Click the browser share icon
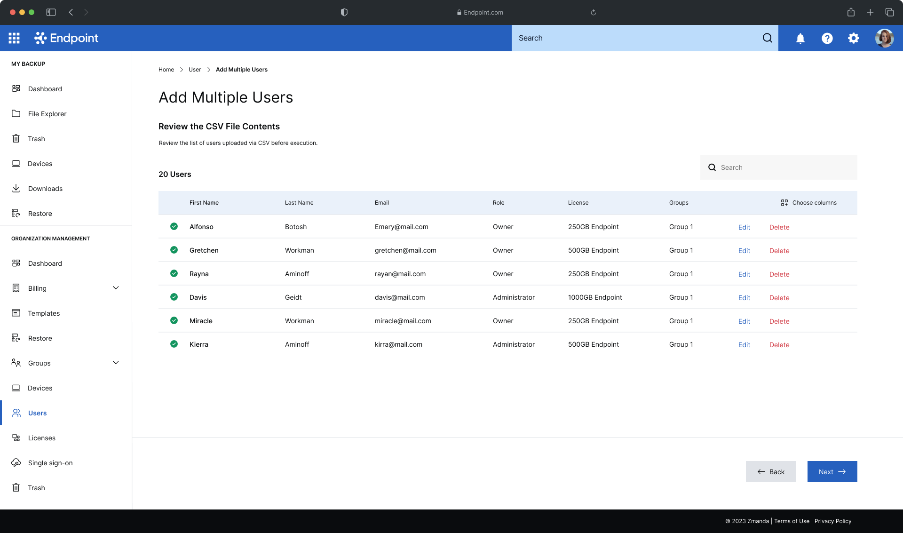This screenshot has width=903, height=533. click(851, 12)
